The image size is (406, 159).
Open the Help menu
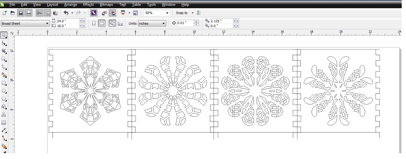tap(185, 5)
